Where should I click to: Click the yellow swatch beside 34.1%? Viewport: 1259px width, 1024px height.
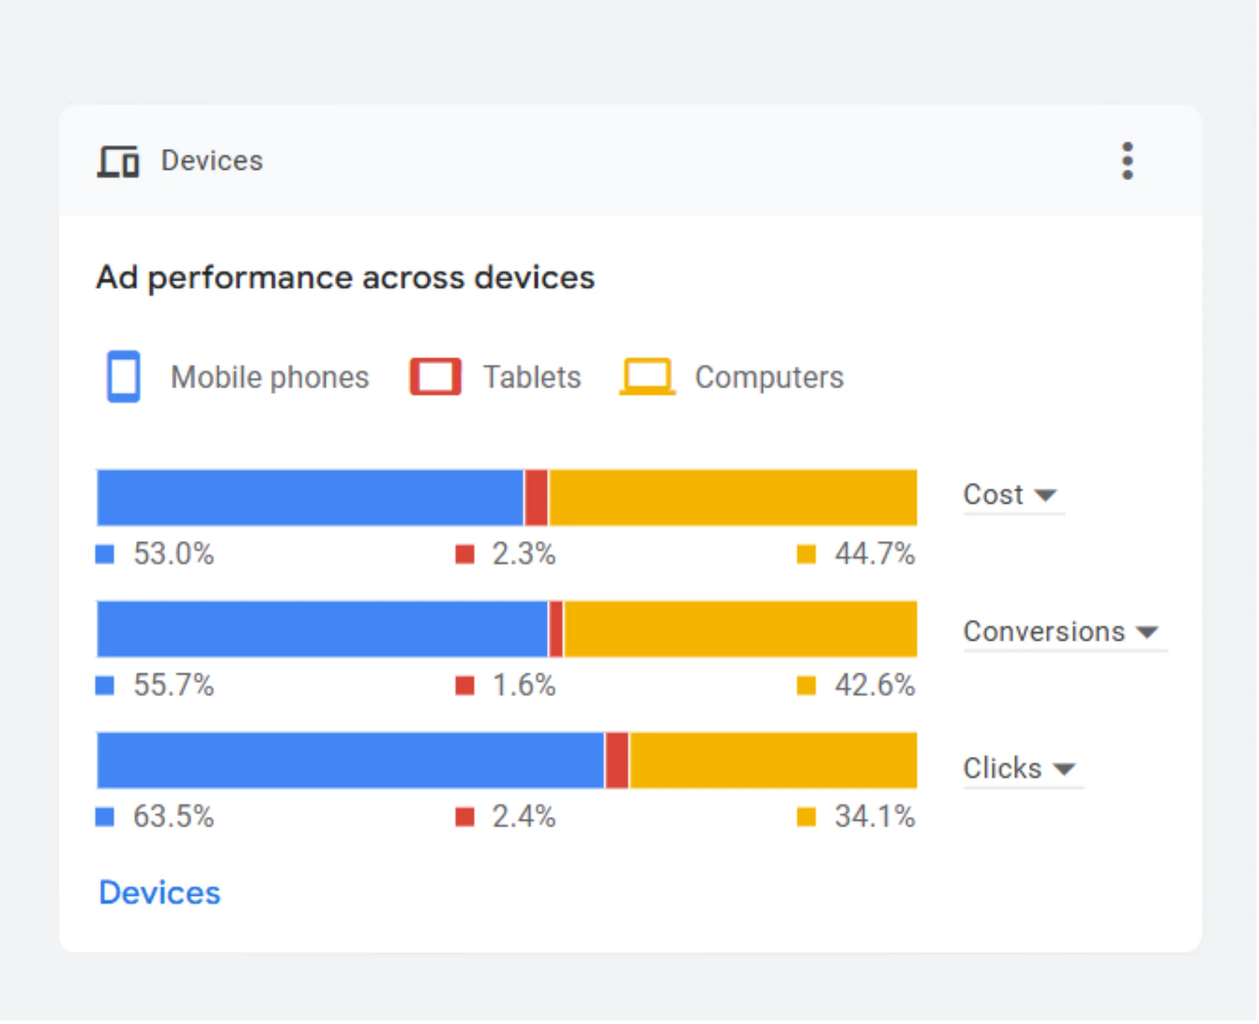(x=806, y=817)
